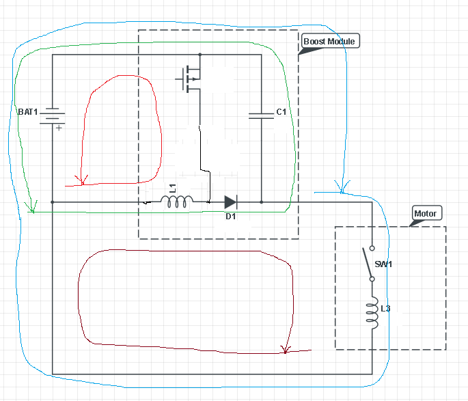The height and width of the screenshot is (401, 468).
Task: Click the junction dot below capacitor C1
Action: pos(262,202)
